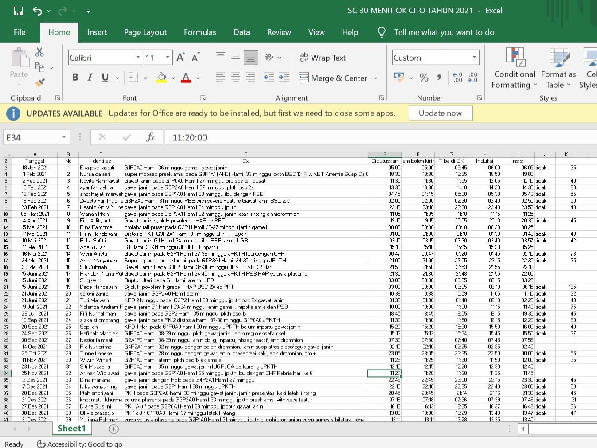The height and width of the screenshot is (448, 597).
Task: Toggle Bold formatting
Action: pyautogui.click(x=75, y=78)
